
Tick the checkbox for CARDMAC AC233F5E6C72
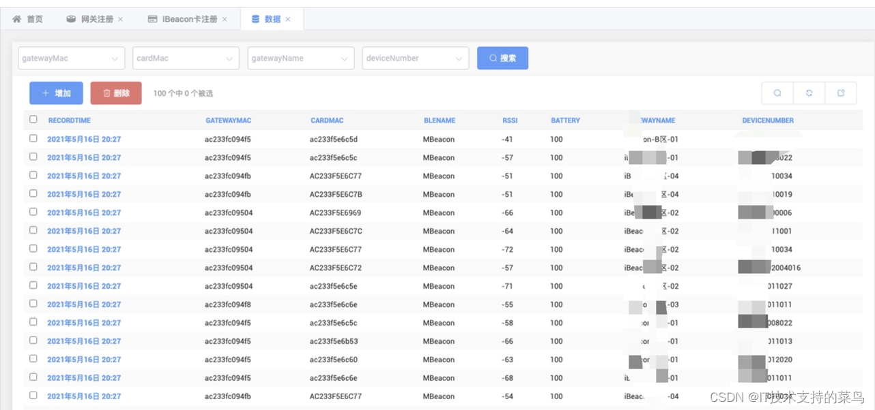[x=33, y=267]
